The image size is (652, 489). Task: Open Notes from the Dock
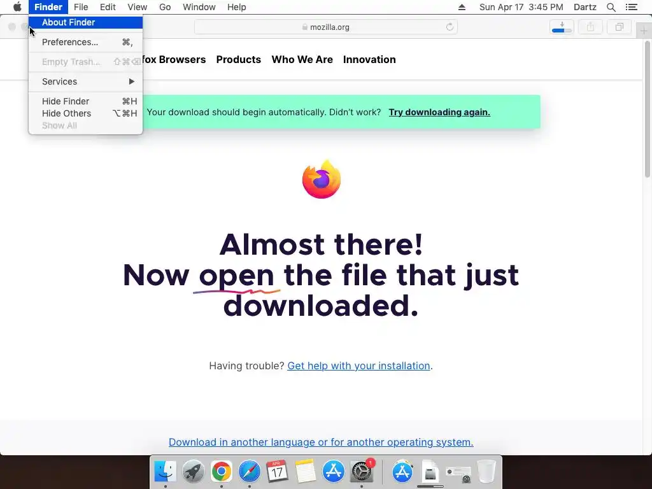pos(306,472)
